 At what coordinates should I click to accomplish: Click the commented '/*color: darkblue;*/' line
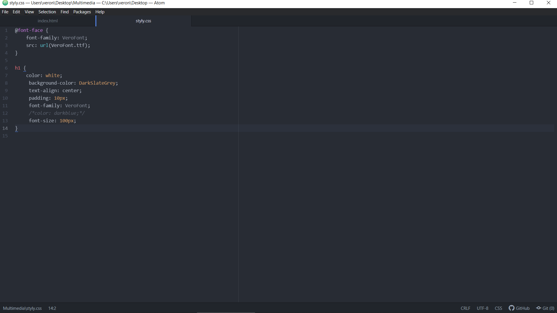click(57, 113)
